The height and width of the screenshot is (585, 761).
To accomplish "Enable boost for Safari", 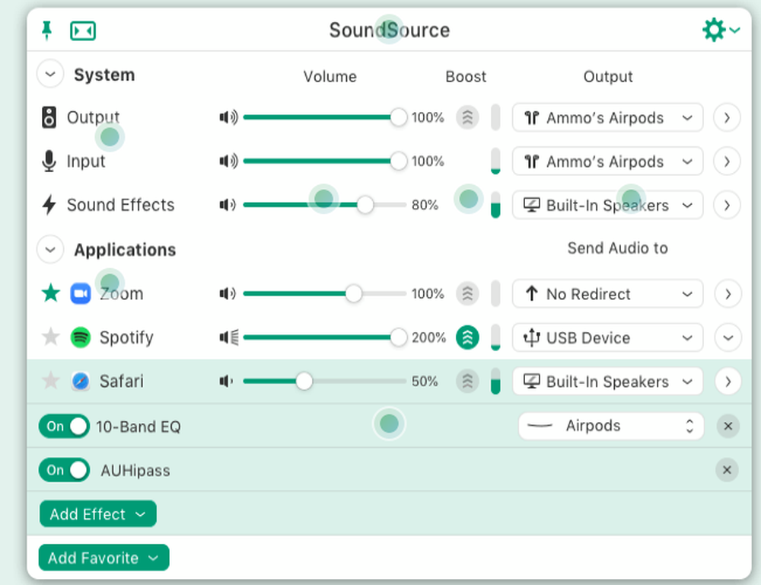I will pyautogui.click(x=467, y=381).
